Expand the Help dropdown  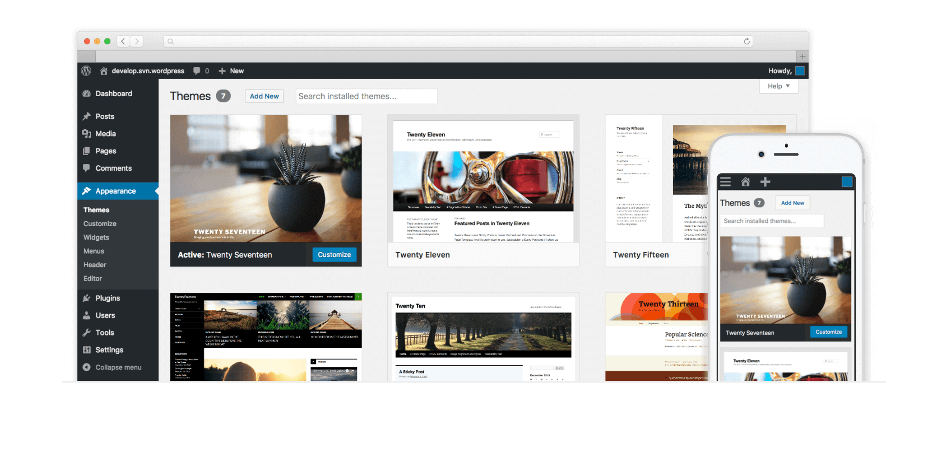click(779, 86)
